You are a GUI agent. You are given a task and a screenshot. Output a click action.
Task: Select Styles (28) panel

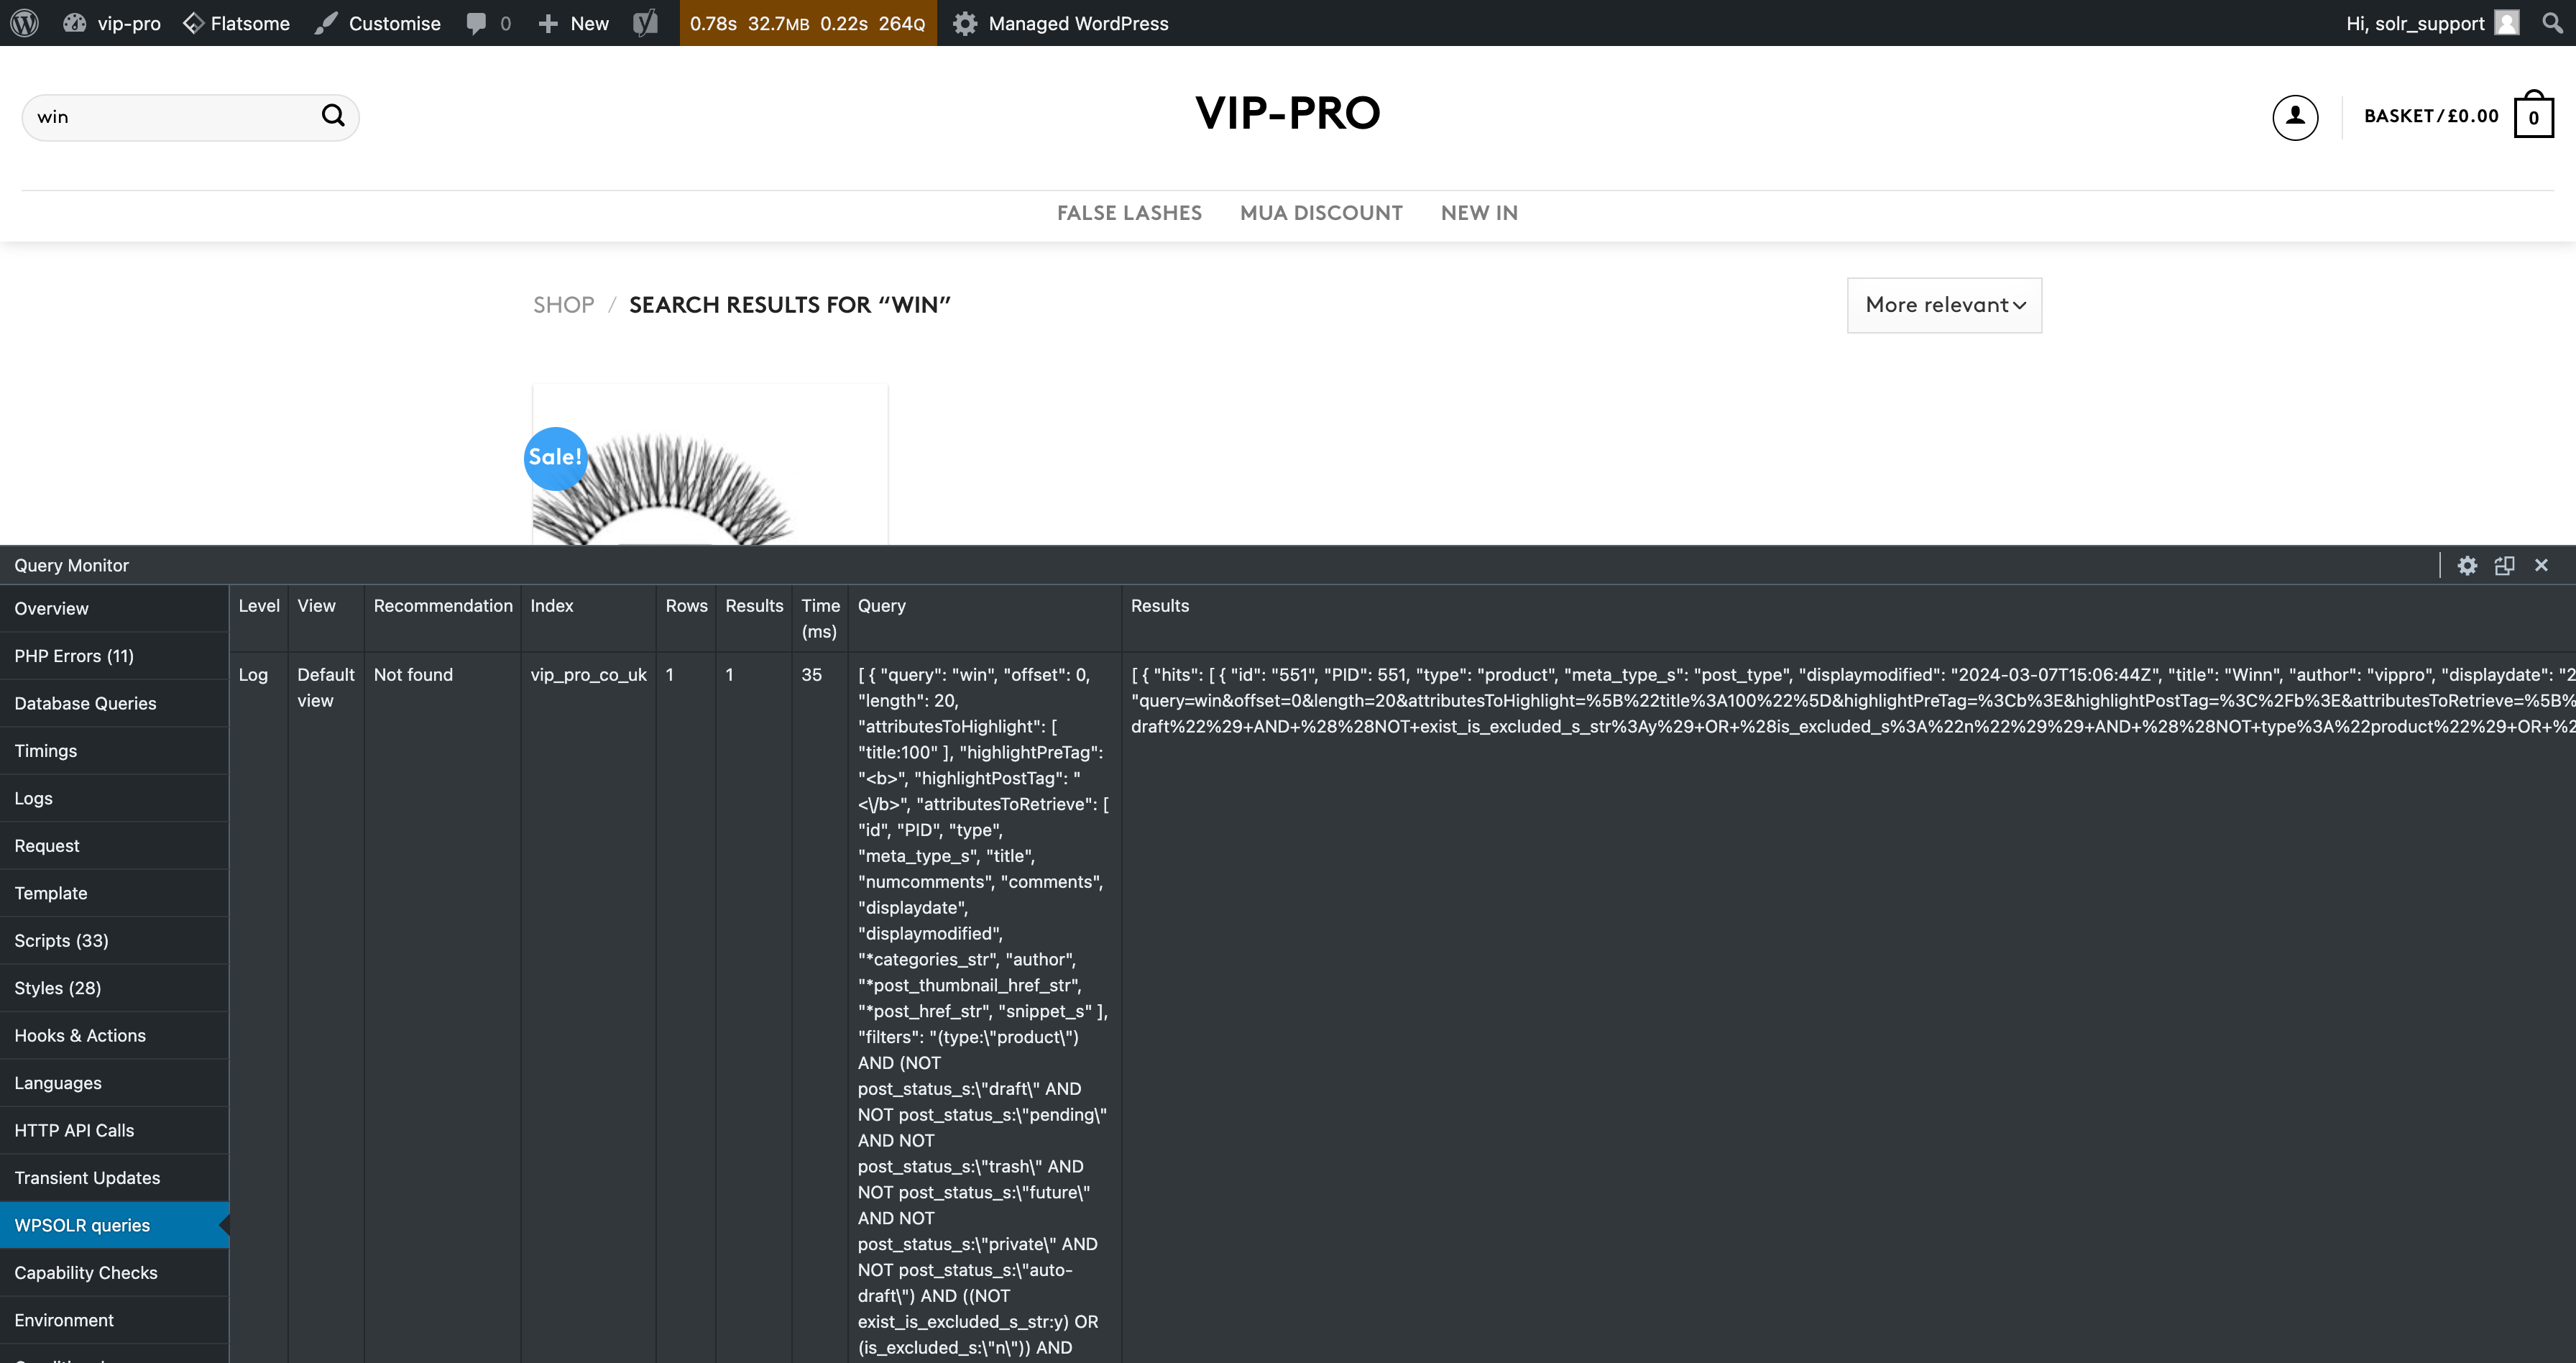pos(114,988)
